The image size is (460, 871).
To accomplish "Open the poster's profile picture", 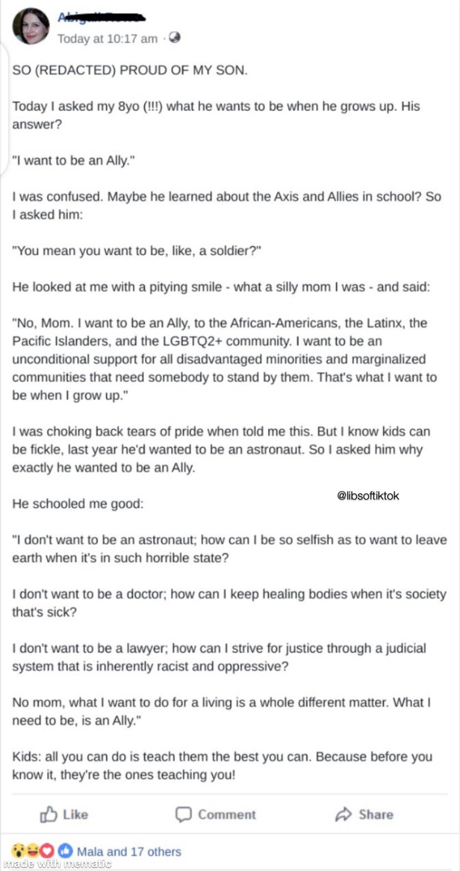I will 32,26.
